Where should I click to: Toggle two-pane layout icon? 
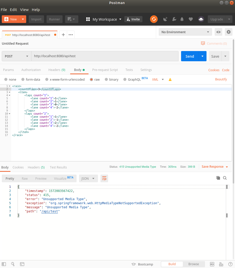(x=212, y=264)
